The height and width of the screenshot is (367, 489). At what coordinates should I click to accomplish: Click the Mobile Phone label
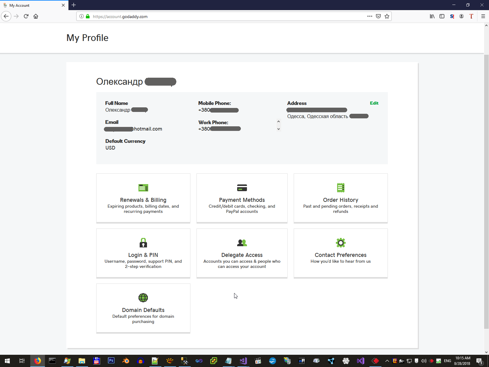coord(215,103)
